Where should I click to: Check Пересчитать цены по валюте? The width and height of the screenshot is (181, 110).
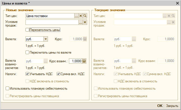pyautogui.click(x=27, y=52)
